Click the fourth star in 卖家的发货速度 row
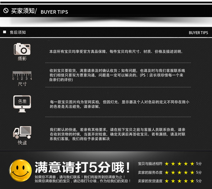The image size is (212, 189). [186, 181]
